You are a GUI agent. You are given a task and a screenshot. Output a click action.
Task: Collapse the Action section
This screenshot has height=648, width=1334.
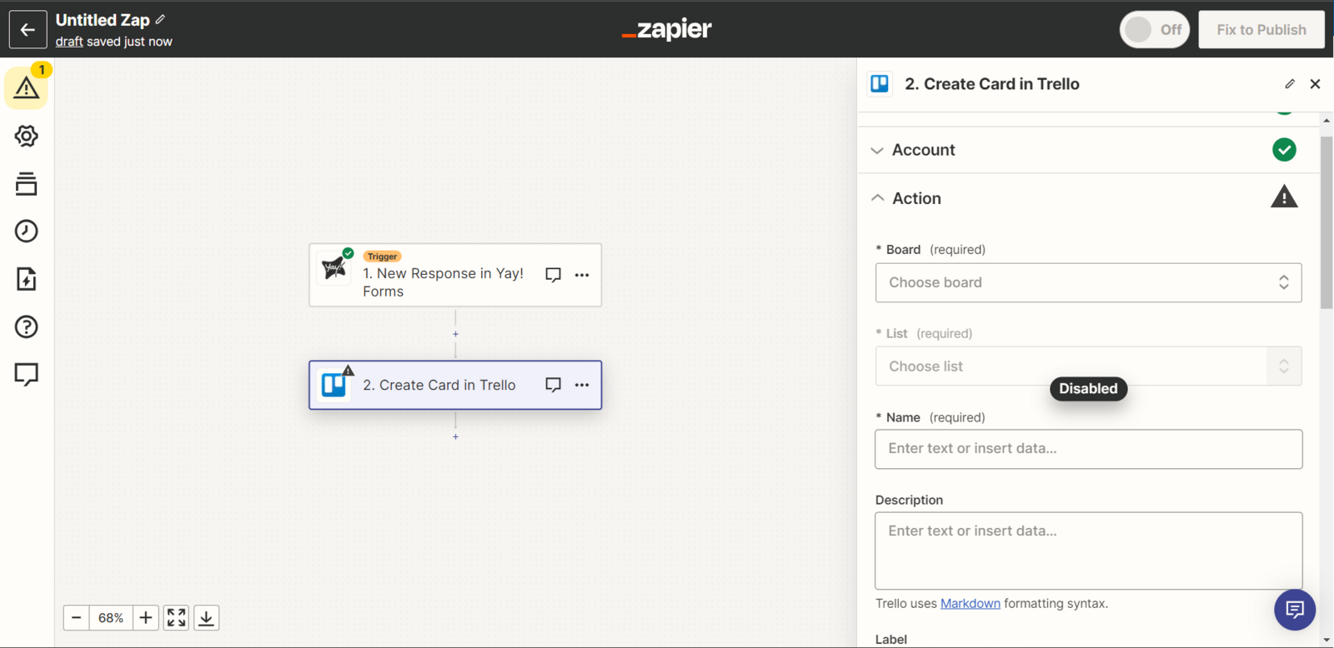pos(916,198)
